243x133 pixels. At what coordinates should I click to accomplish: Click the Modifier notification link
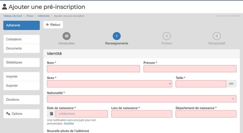69,123
